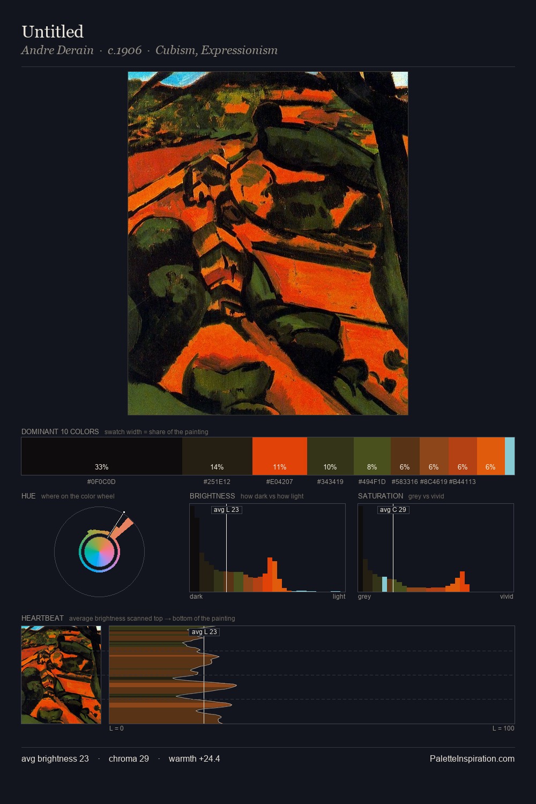This screenshot has width=536, height=804.
Task: Click 'swatch width = share of the painting'
Action: point(157,432)
